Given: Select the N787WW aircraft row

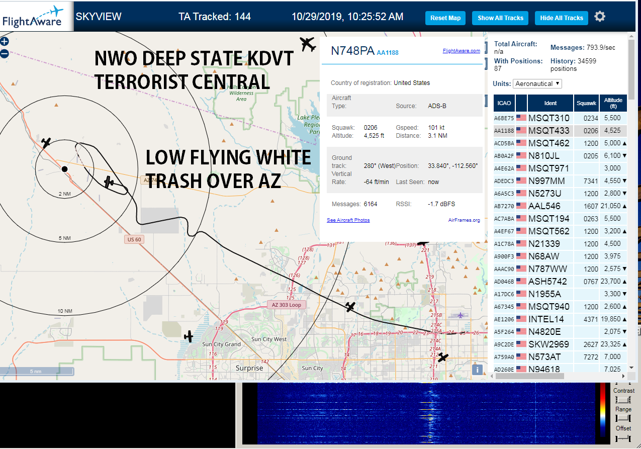Looking at the screenshot, I should coord(560,269).
